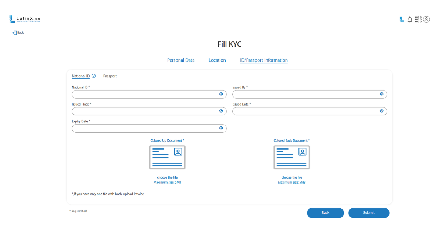Switch to the Personal Data tab
This screenshot has width=441, height=231.
point(181,60)
